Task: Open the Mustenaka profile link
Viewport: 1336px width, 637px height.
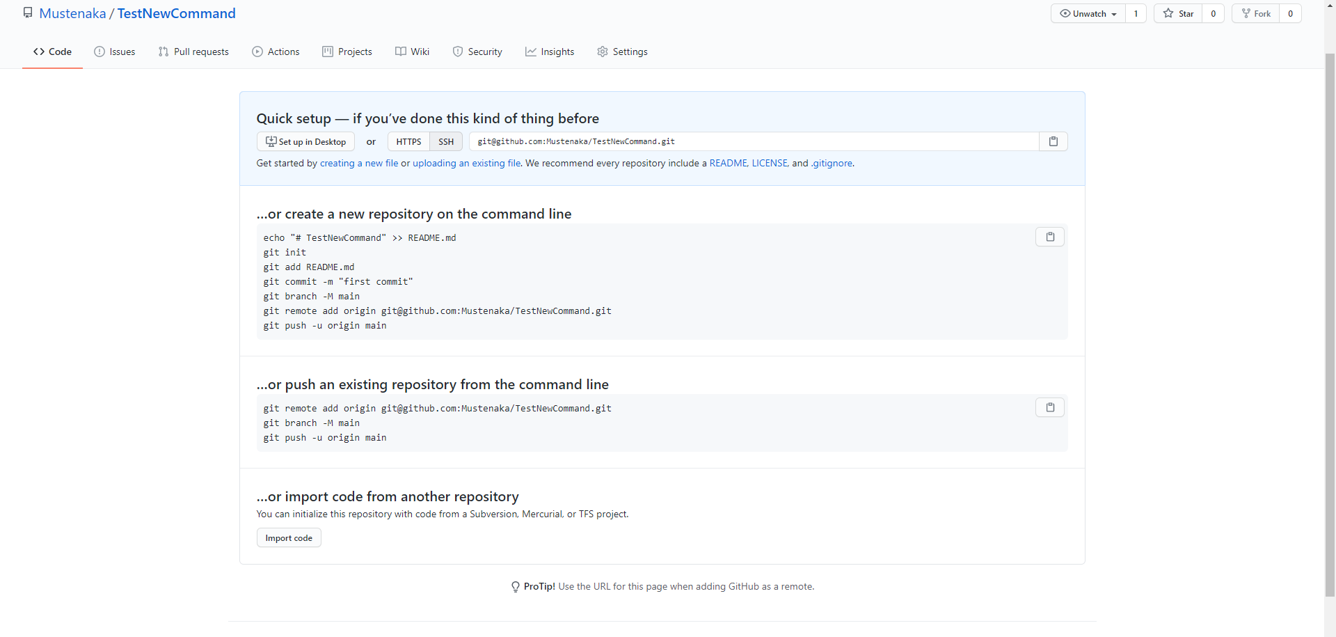Action: tap(72, 13)
